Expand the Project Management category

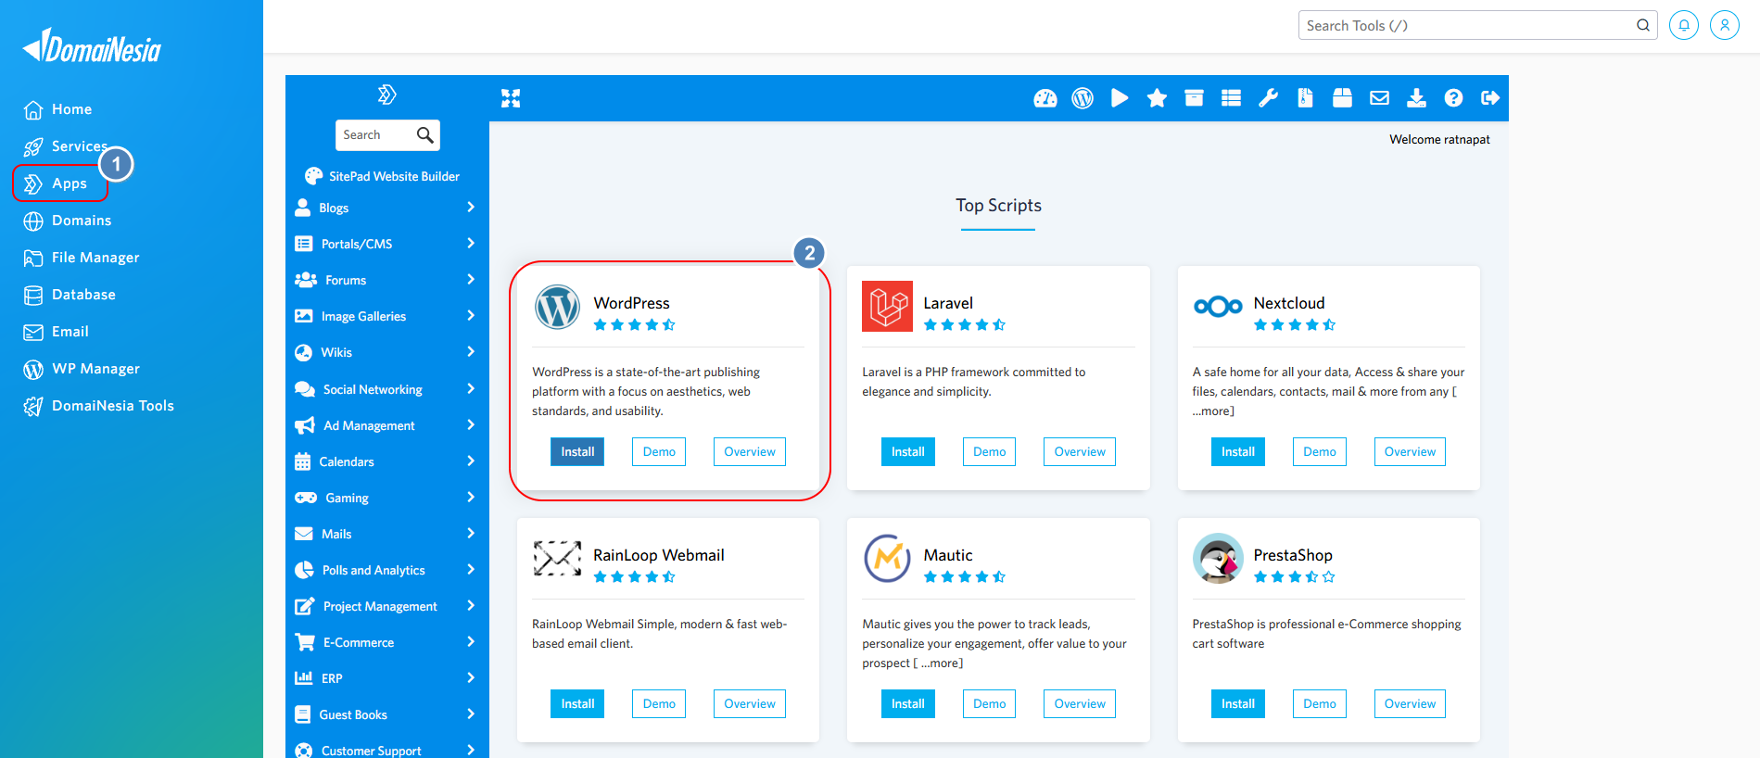pyautogui.click(x=387, y=606)
